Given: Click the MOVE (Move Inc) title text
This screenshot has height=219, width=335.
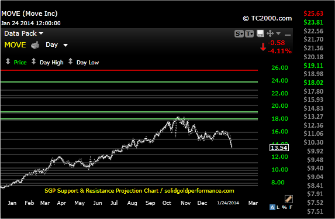Looking at the screenshot, I should tap(29, 13).
